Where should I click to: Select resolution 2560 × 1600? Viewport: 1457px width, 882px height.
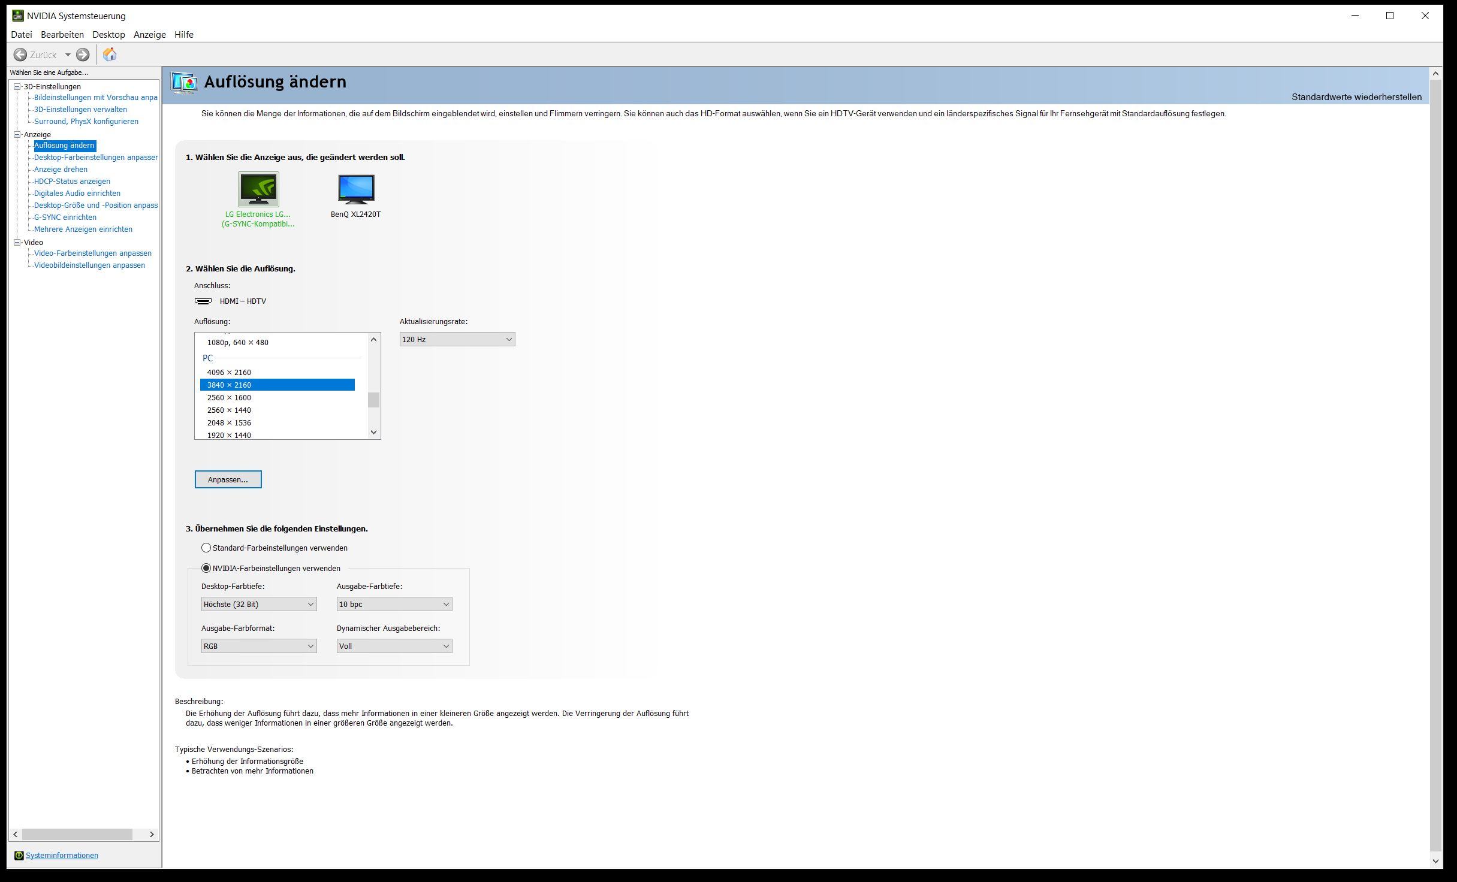tap(277, 397)
